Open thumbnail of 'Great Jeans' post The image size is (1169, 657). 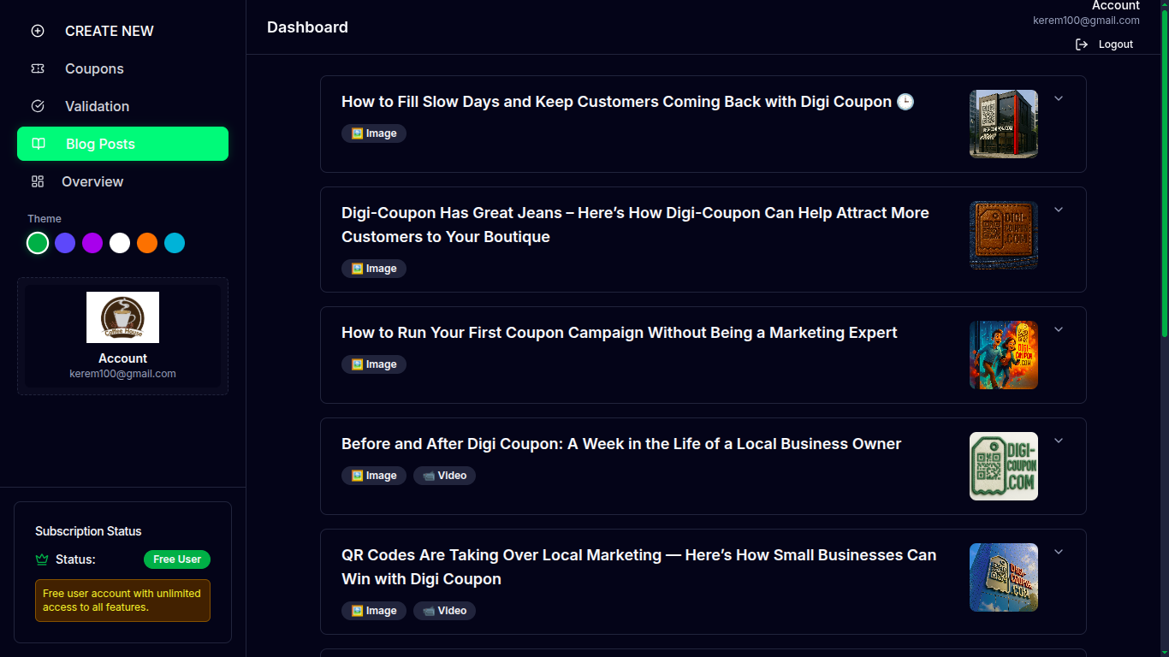1004,235
